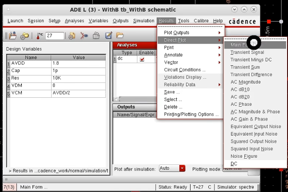Click the load state icon in toolbar

coord(12,36)
